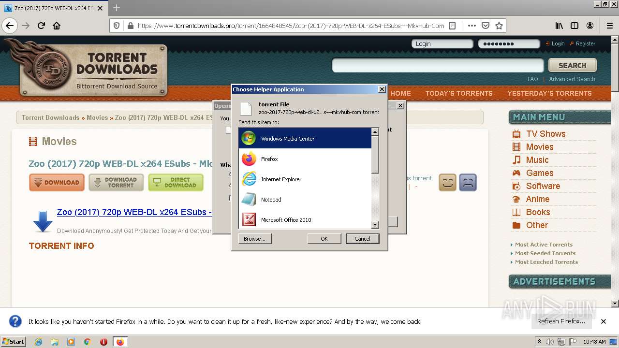Open the Firefox home page
Image resolution: width=619 pixels, height=348 pixels.
tap(57, 26)
